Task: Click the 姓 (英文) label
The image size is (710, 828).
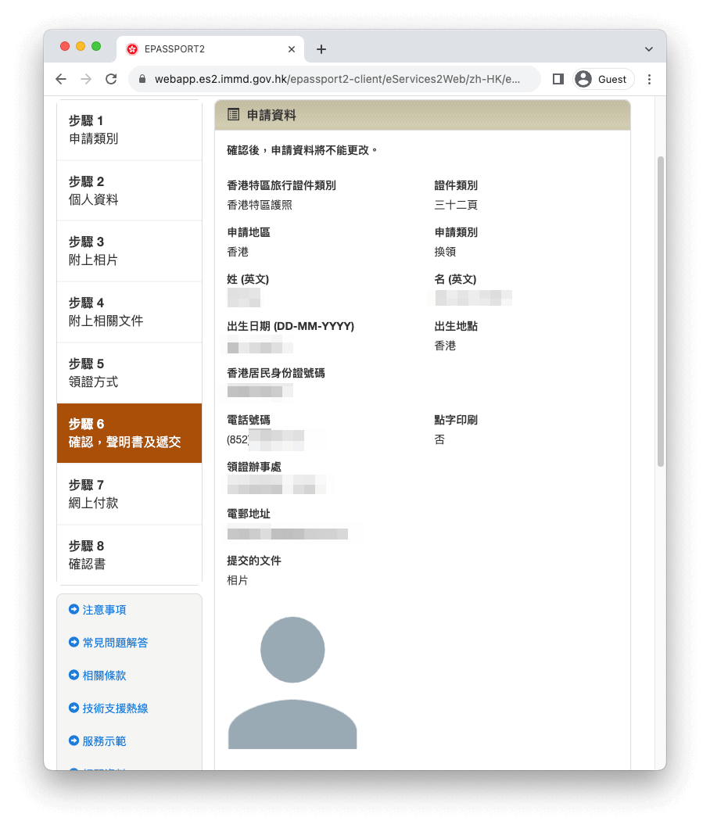Action: [248, 279]
